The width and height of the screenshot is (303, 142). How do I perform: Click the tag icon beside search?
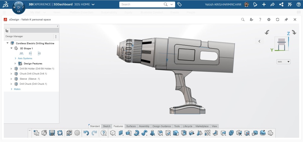click(180, 4)
